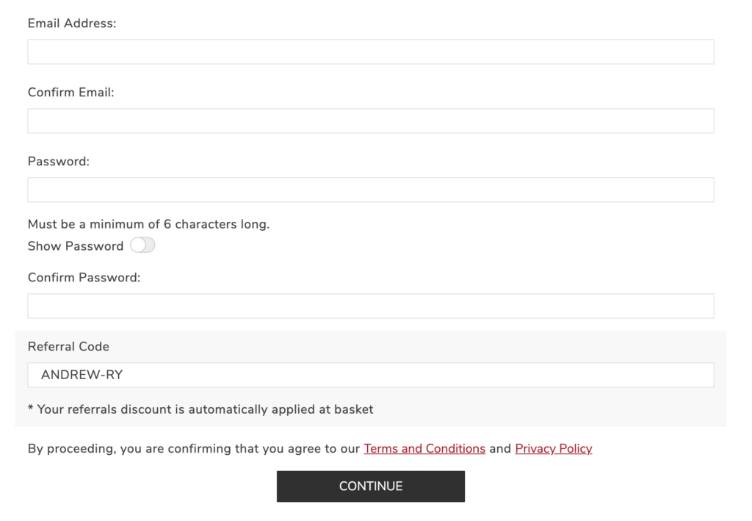This screenshot has height=521, width=752.
Task: Click the Referral Code field containing ANDREW-RY
Action: click(x=371, y=376)
